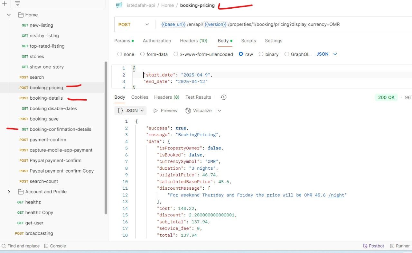
Task: Click the "start_date" line in request body
Action: [178, 75]
